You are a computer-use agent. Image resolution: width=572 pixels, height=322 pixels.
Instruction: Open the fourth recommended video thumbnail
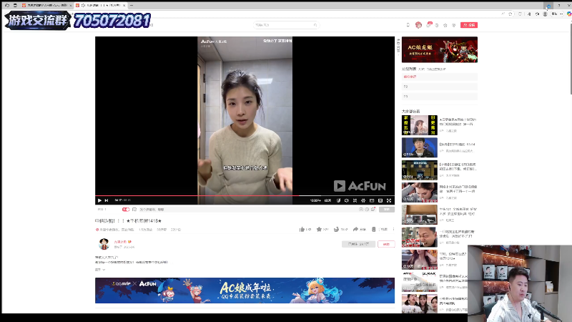tap(420, 192)
